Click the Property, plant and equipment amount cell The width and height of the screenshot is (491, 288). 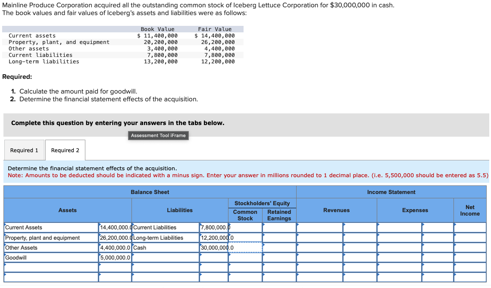click(x=115, y=237)
